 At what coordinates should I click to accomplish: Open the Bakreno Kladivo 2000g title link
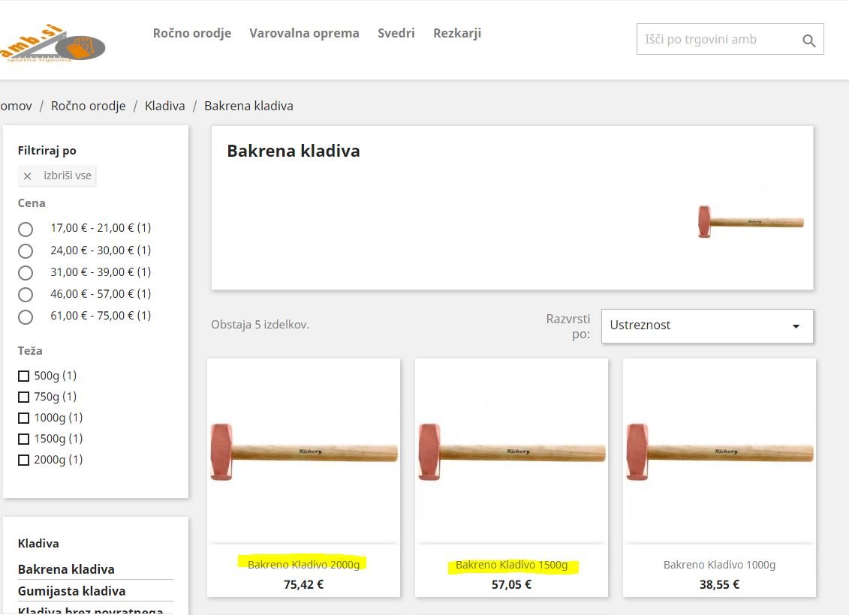point(304,565)
